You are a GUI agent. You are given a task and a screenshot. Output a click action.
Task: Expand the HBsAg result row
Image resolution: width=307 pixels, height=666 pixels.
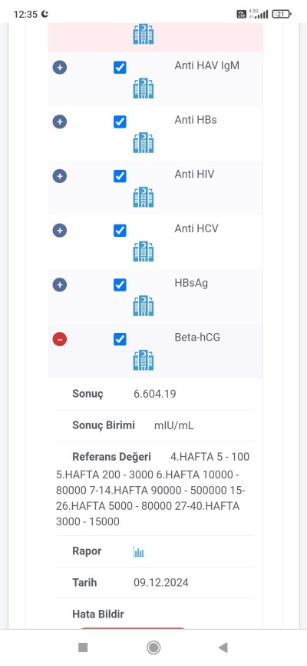click(x=60, y=285)
